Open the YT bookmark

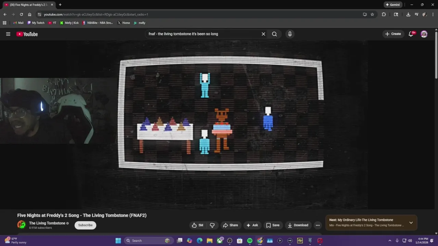pyautogui.click(x=52, y=23)
